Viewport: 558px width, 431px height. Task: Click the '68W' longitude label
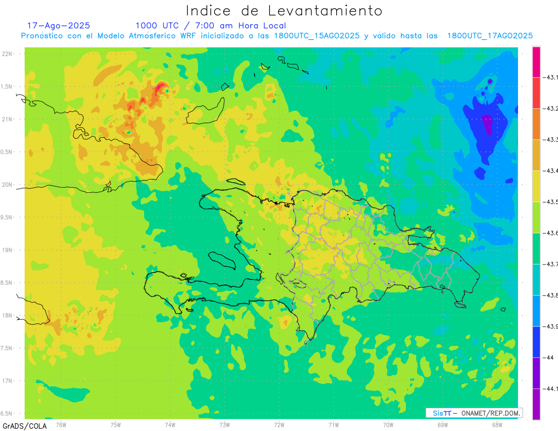pyautogui.click(x=497, y=424)
